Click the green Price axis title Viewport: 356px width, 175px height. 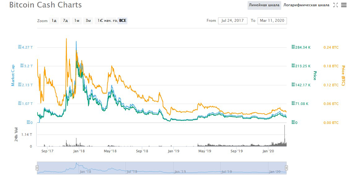pyautogui.click(x=315, y=75)
